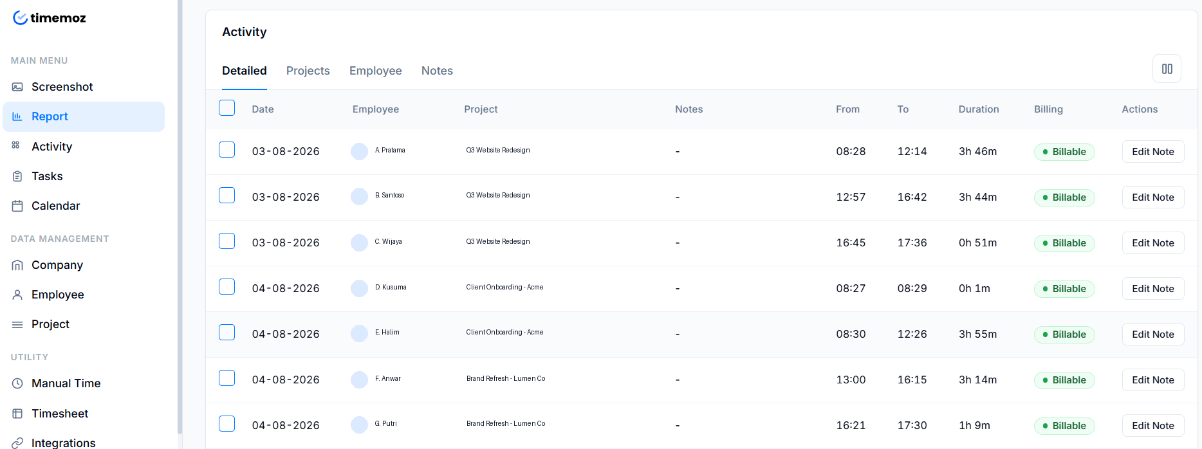Click the Calendar icon in sidebar
This screenshot has width=1202, height=449.
(17, 206)
